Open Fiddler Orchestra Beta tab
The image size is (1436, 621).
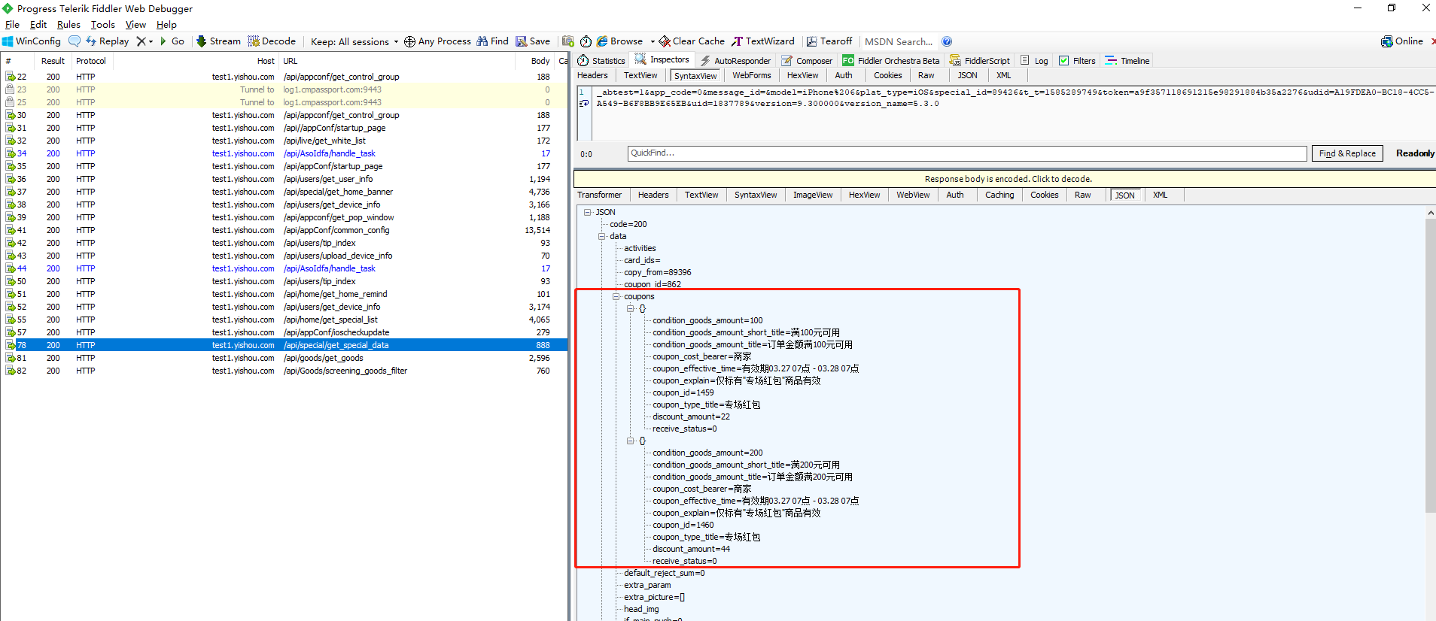coord(891,61)
